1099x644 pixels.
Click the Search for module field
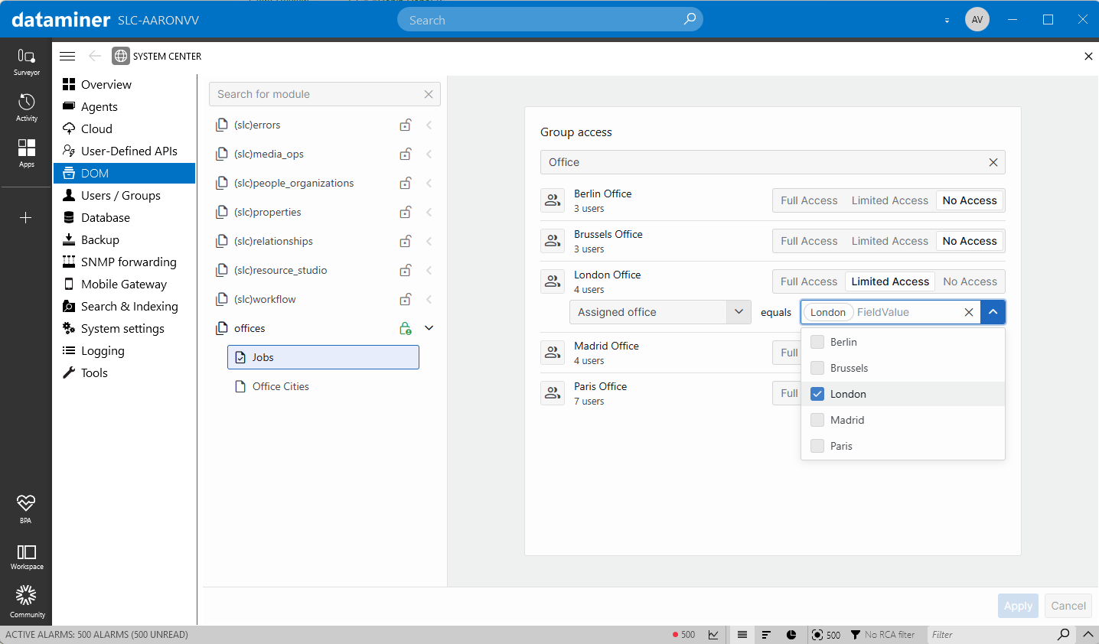tap(316, 94)
